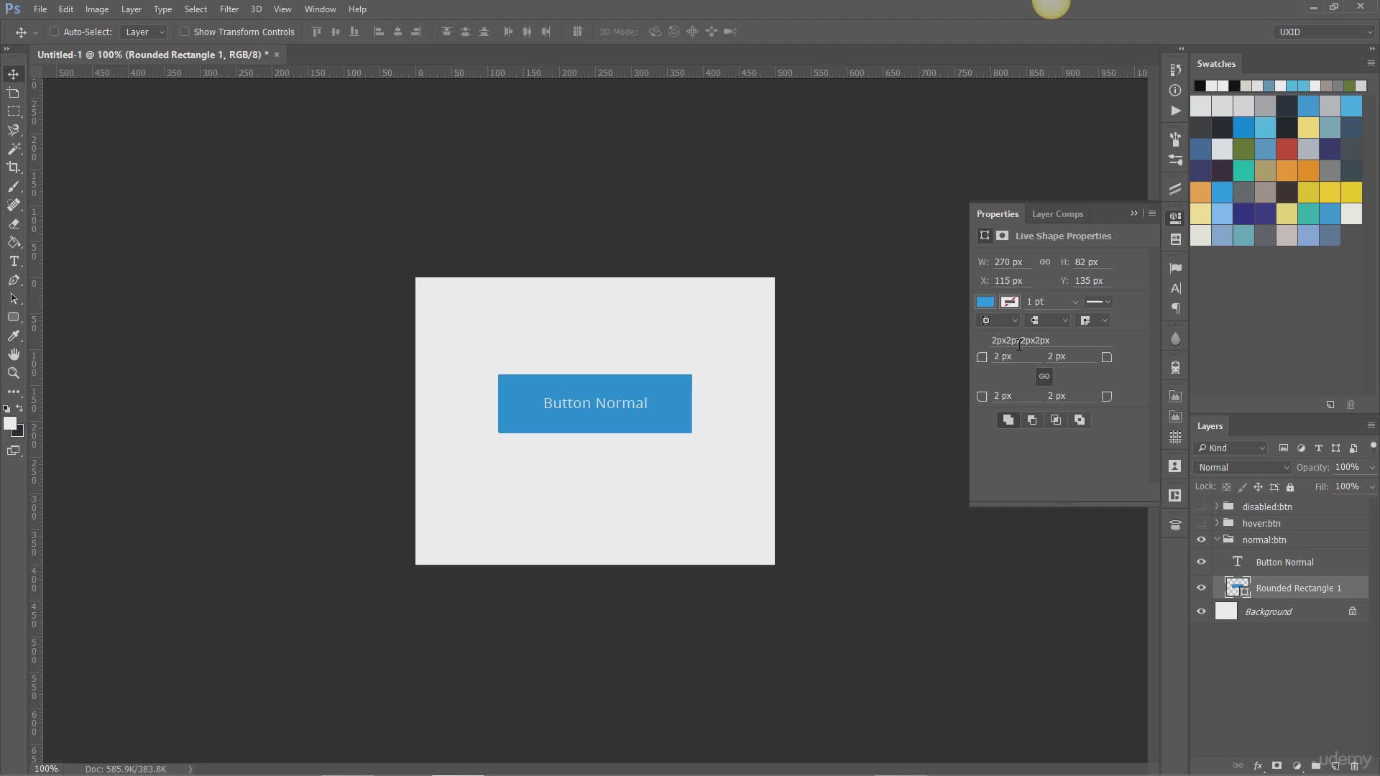Collapse the normal:btn layer group
1380x776 pixels.
click(1217, 540)
